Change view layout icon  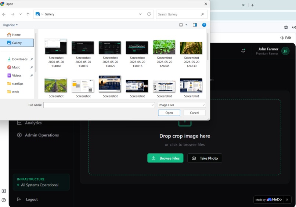[x=181, y=25]
